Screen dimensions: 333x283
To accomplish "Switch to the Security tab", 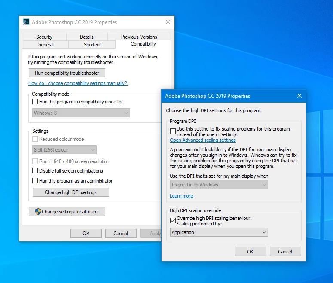I will 44,37.
